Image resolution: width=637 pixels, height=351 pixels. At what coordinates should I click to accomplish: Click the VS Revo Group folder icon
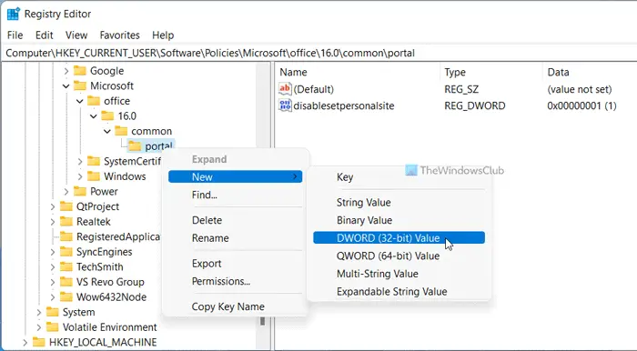coord(66,282)
